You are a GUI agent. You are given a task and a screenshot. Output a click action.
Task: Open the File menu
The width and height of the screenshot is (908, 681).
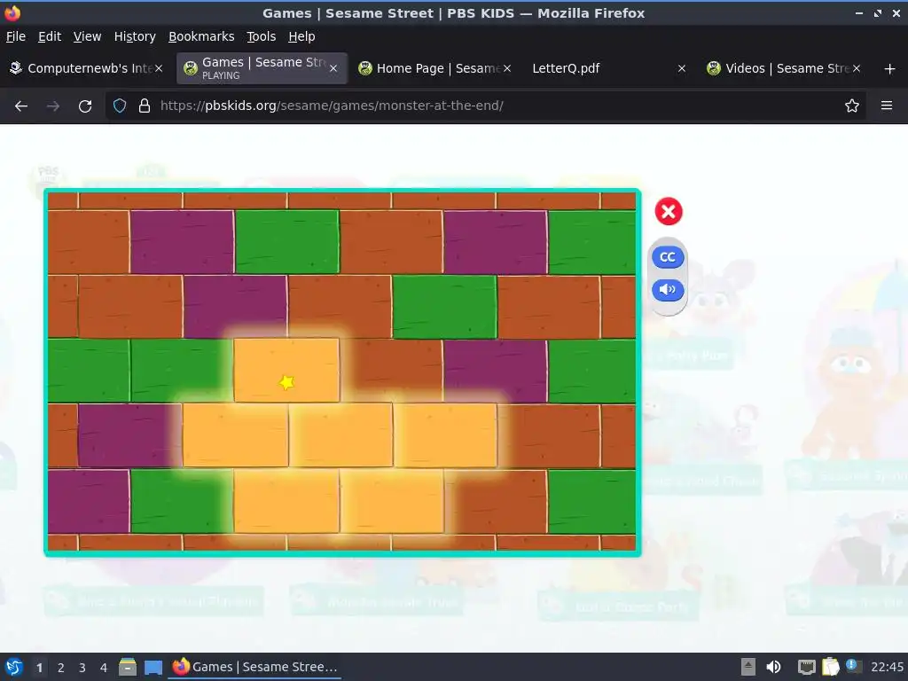click(16, 36)
